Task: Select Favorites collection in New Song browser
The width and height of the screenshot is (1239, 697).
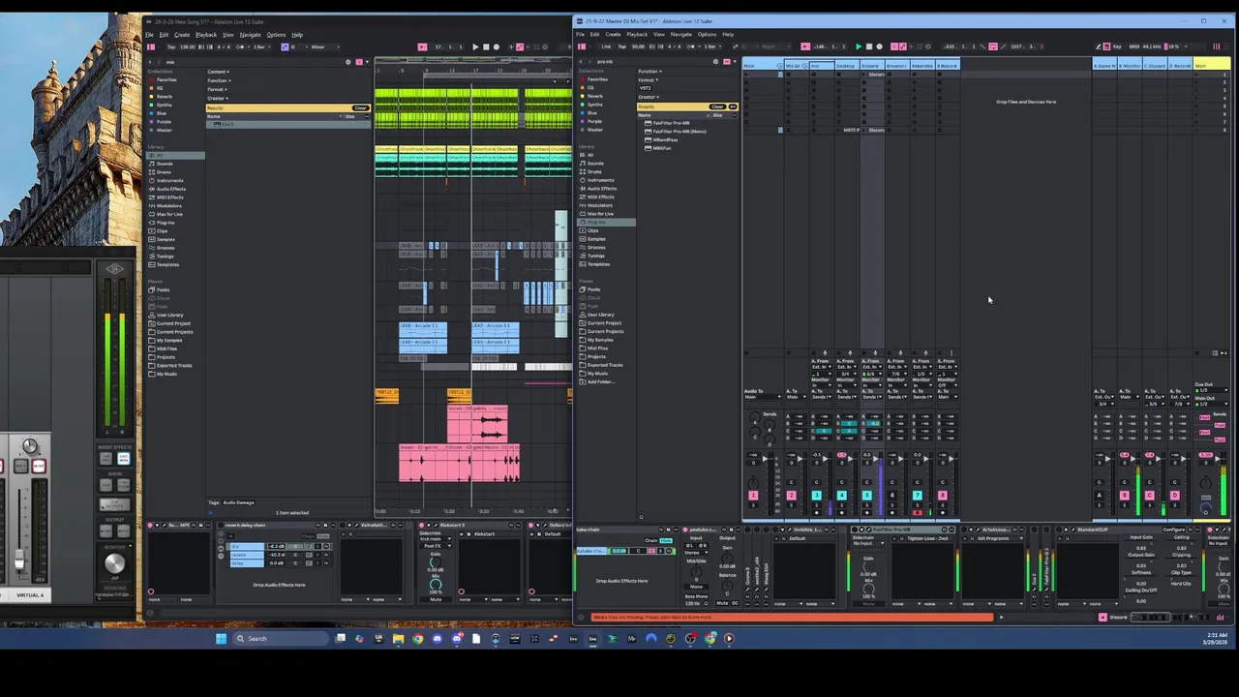Action: click(166, 79)
